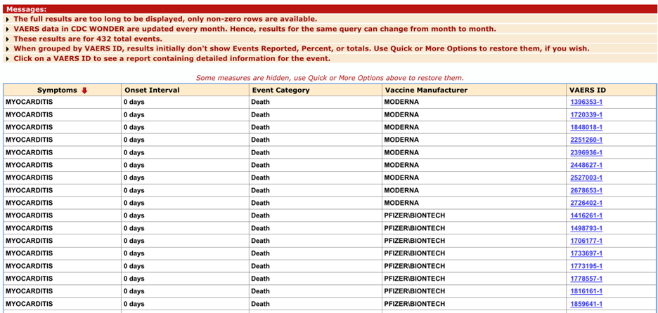The image size is (658, 313).
Task: Click the VAERS ID column header
Action: pyautogui.click(x=586, y=90)
